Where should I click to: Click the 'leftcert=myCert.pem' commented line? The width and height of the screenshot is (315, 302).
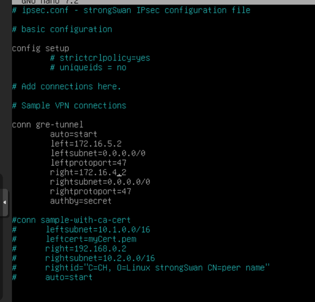(91, 239)
